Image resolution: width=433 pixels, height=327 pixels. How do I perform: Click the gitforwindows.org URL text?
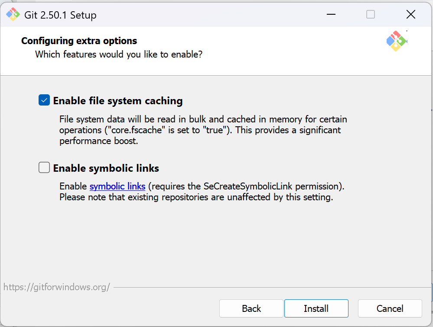tap(57, 287)
